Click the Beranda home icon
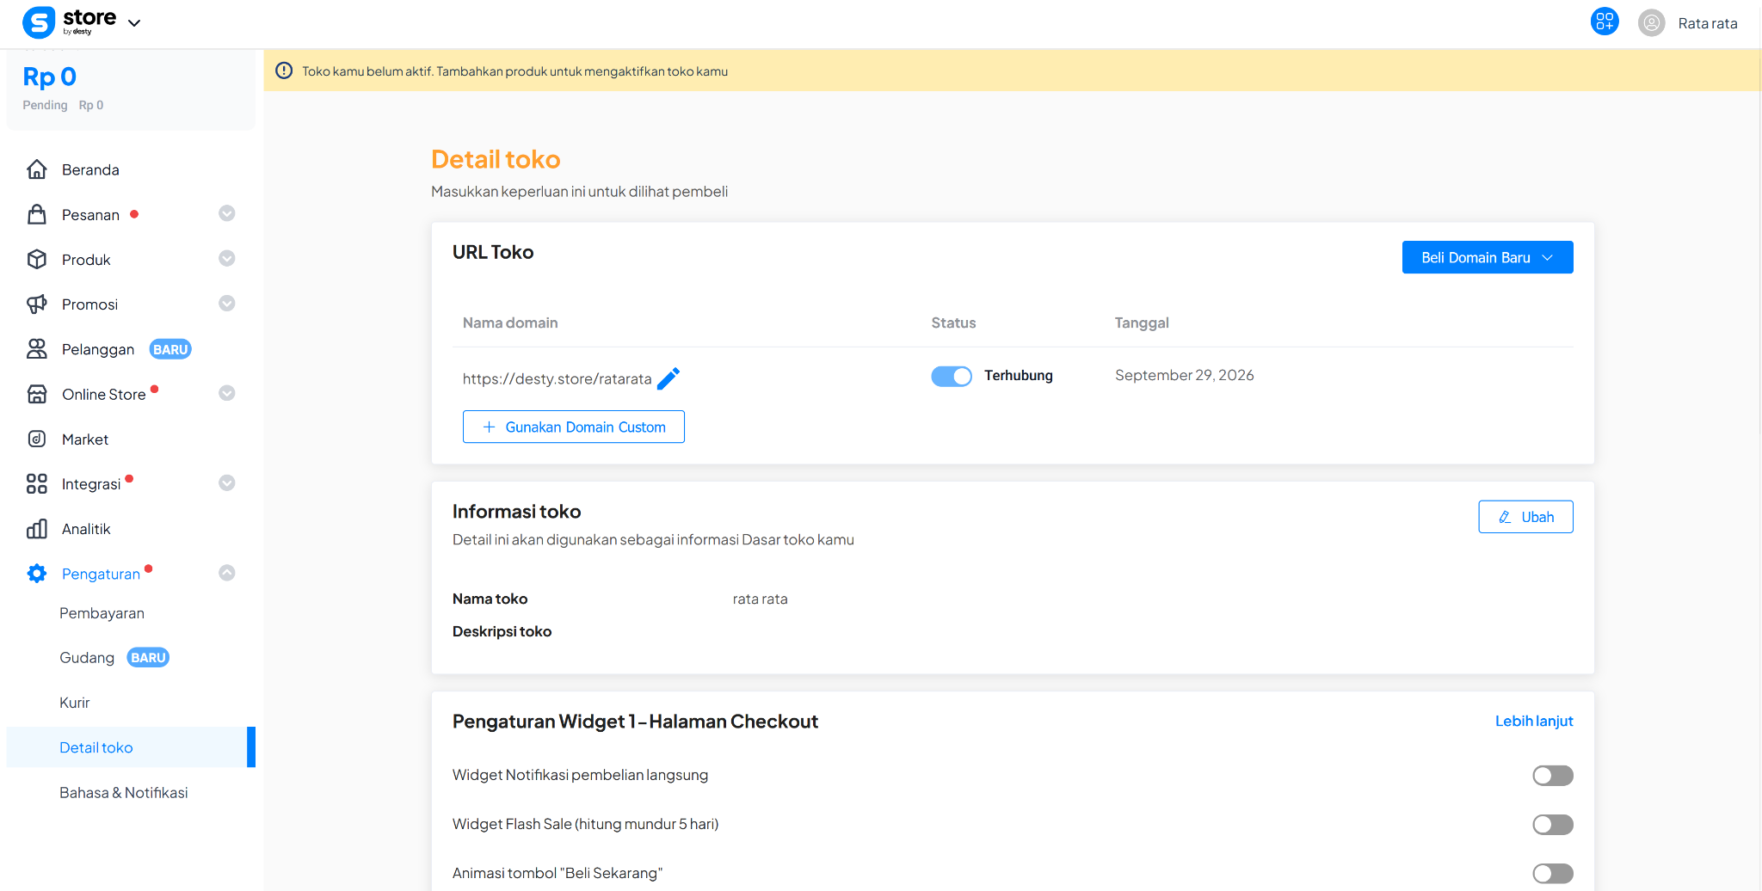The height and width of the screenshot is (891, 1762). 37,169
